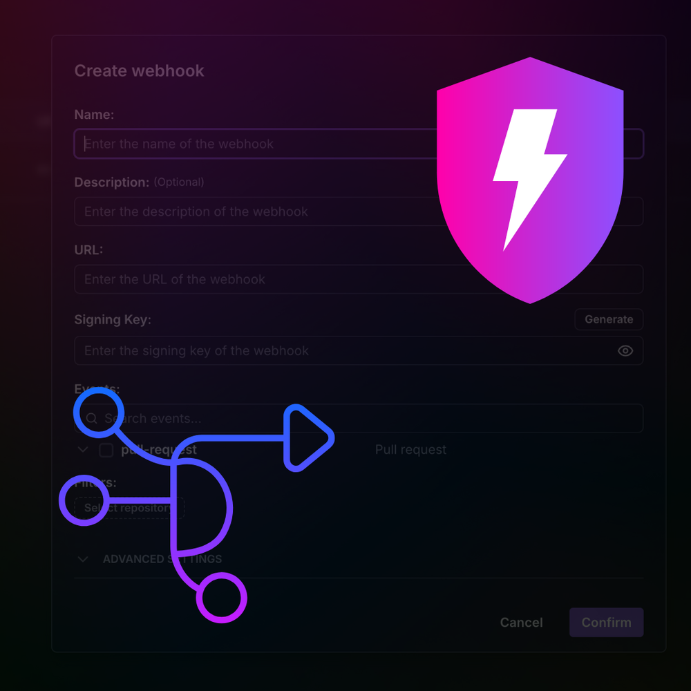Click the magenta circle node at graph bottom
The height and width of the screenshot is (691, 691).
tap(221, 598)
